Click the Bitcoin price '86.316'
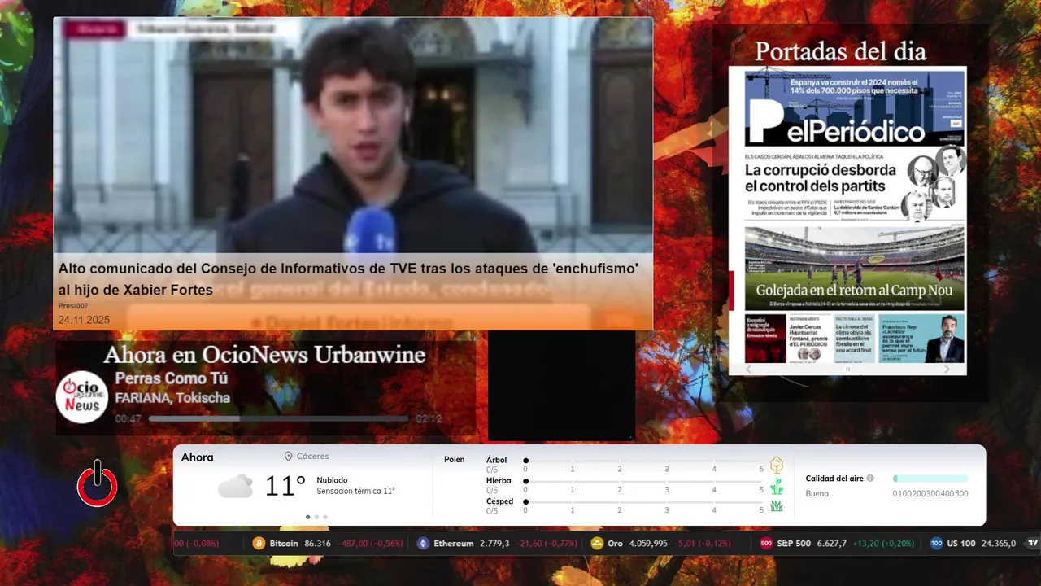 317,544
